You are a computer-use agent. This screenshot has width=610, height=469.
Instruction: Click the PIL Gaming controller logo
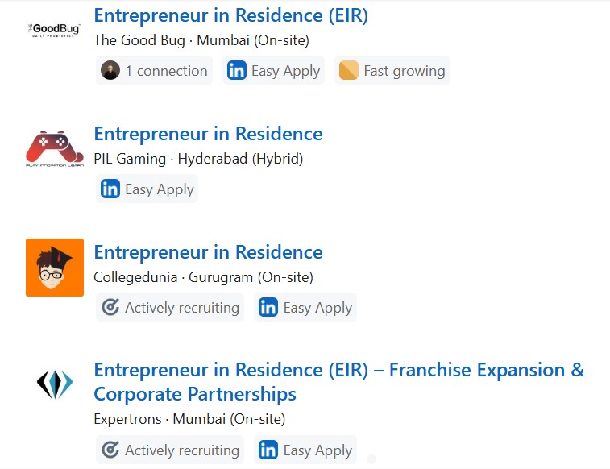click(55, 149)
